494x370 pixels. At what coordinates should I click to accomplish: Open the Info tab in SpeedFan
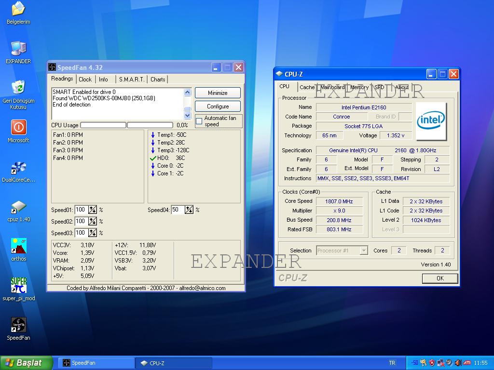tap(103, 79)
